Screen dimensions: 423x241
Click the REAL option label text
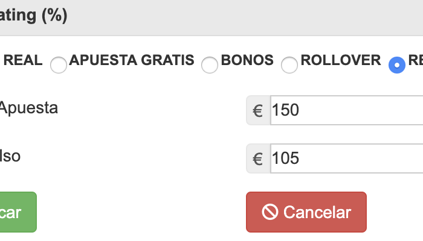23,60
